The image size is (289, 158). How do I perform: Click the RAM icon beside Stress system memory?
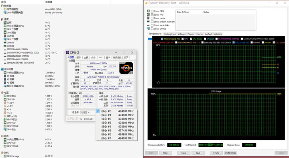pyautogui.click(x=148, y=22)
